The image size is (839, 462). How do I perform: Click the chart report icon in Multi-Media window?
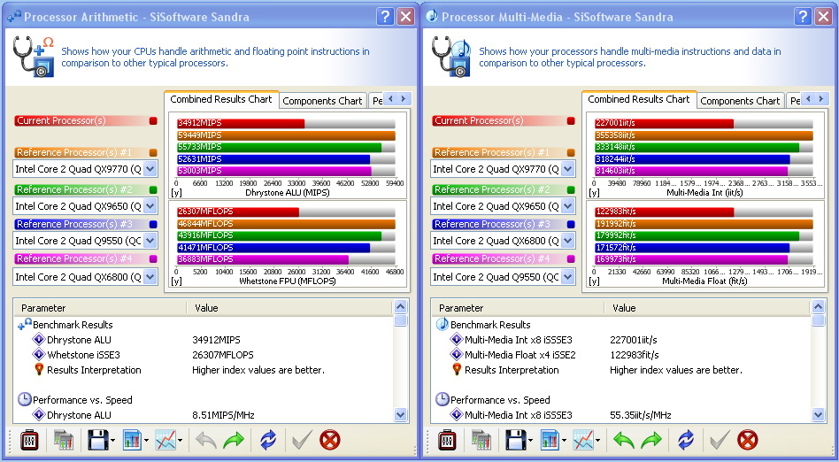pyautogui.click(x=550, y=441)
